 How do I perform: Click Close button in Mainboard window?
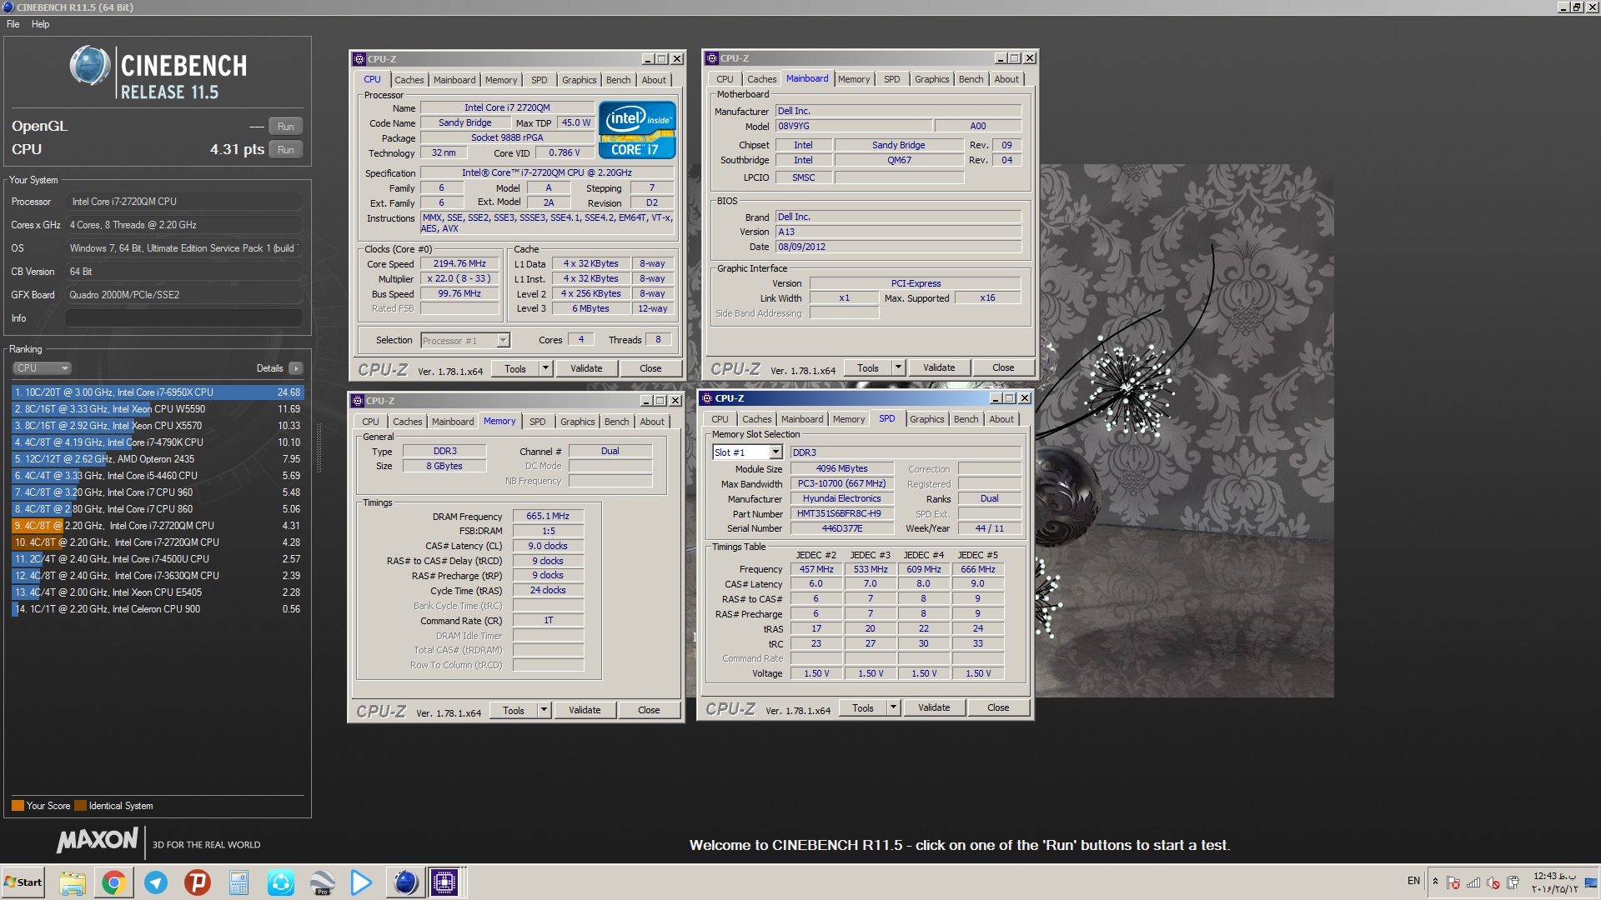pyautogui.click(x=1003, y=367)
